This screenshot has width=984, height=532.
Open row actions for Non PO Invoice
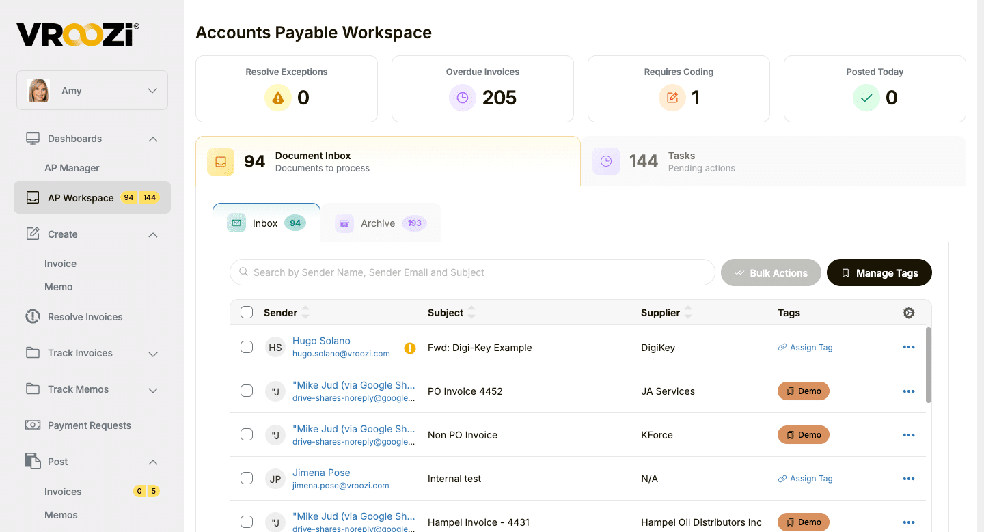pyautogui.click(x=908, y=435)
